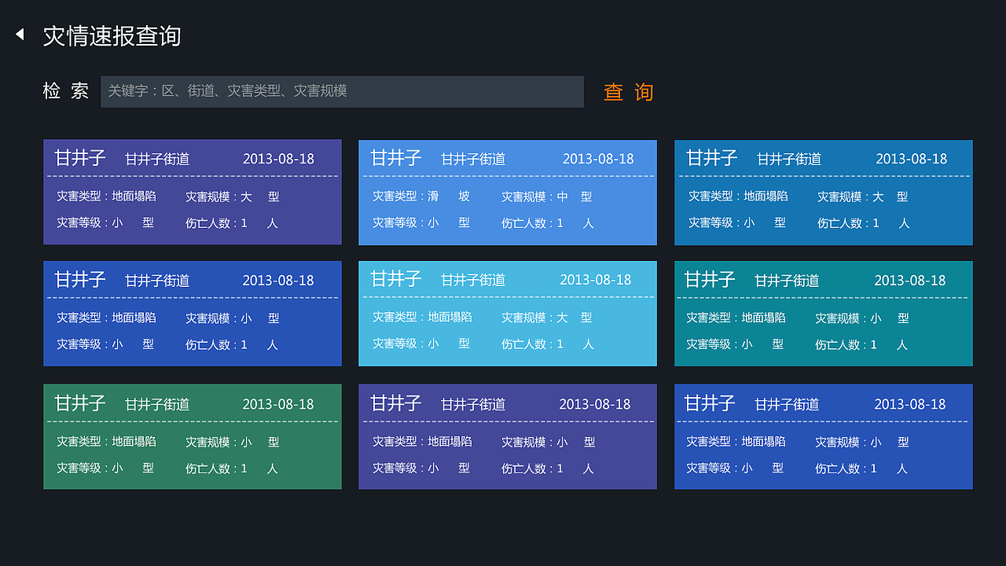This screenshot has width=1006, height=566.
Task: Click the royal blue card at bottom right
Action: pyautogui.click(x=823, y=436)
